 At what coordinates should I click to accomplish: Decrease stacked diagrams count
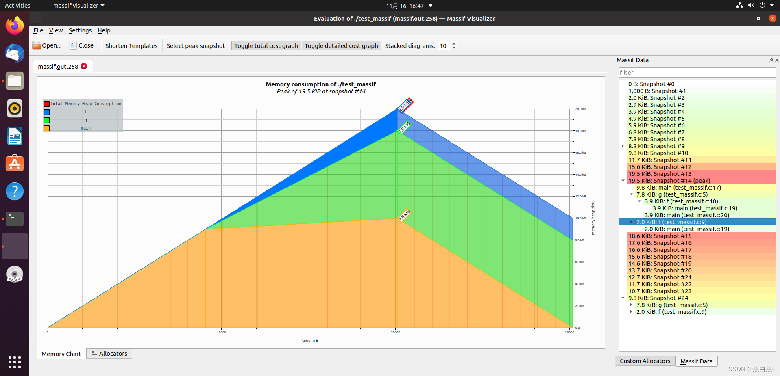pos(454,48)
